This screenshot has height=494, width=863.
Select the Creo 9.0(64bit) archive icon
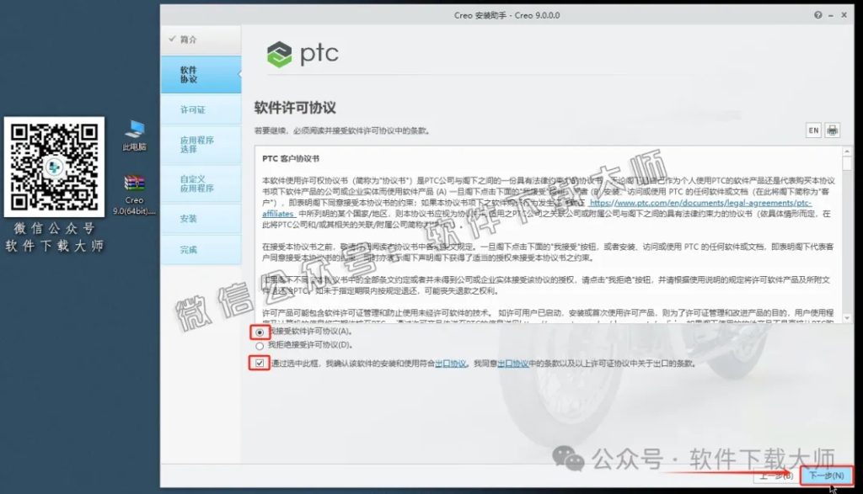tap(134, 194)
